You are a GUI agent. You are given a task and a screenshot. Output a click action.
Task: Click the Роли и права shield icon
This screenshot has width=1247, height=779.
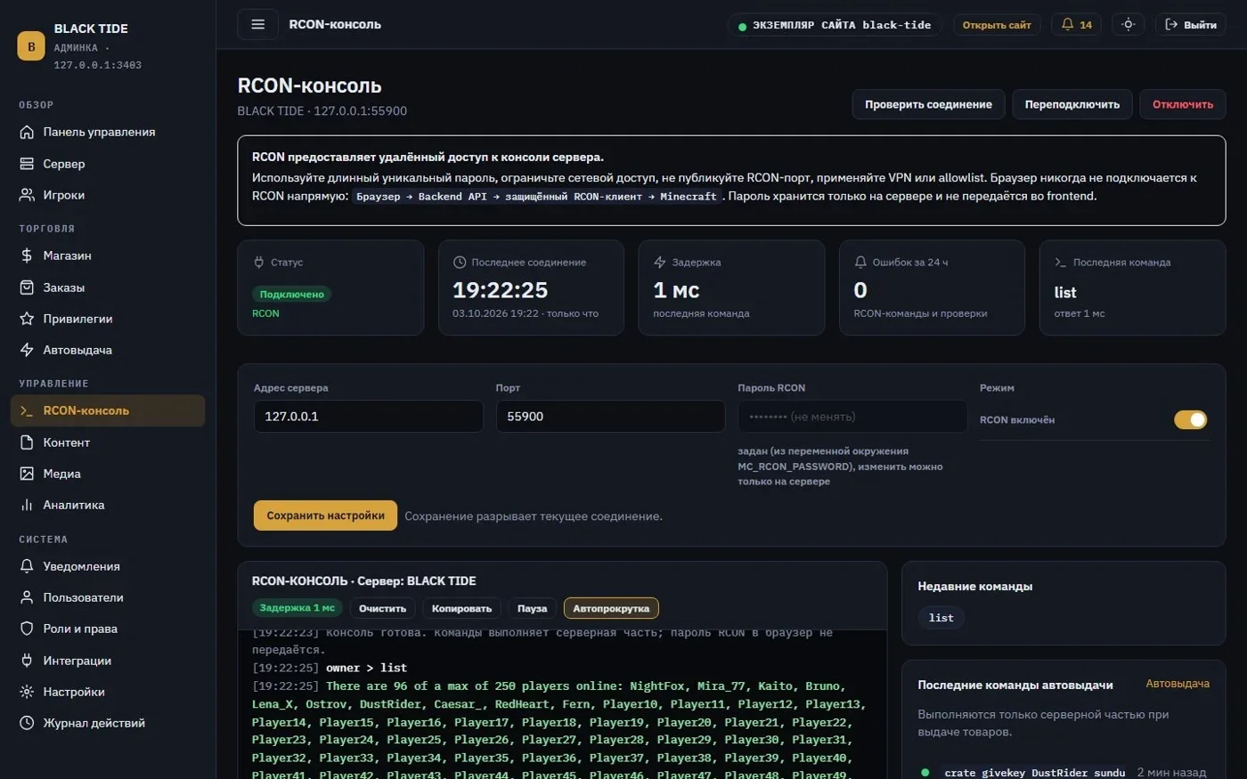tap(27, 629)
